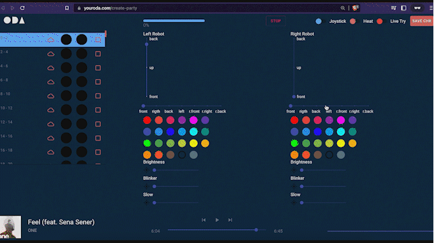The height and width of the screenshot is (243, 434).
Task: Go back with the browser back arrow
Action: (3, 8)
